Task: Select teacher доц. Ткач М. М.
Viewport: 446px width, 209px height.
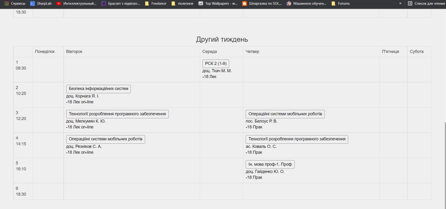Action: point(217,71)
